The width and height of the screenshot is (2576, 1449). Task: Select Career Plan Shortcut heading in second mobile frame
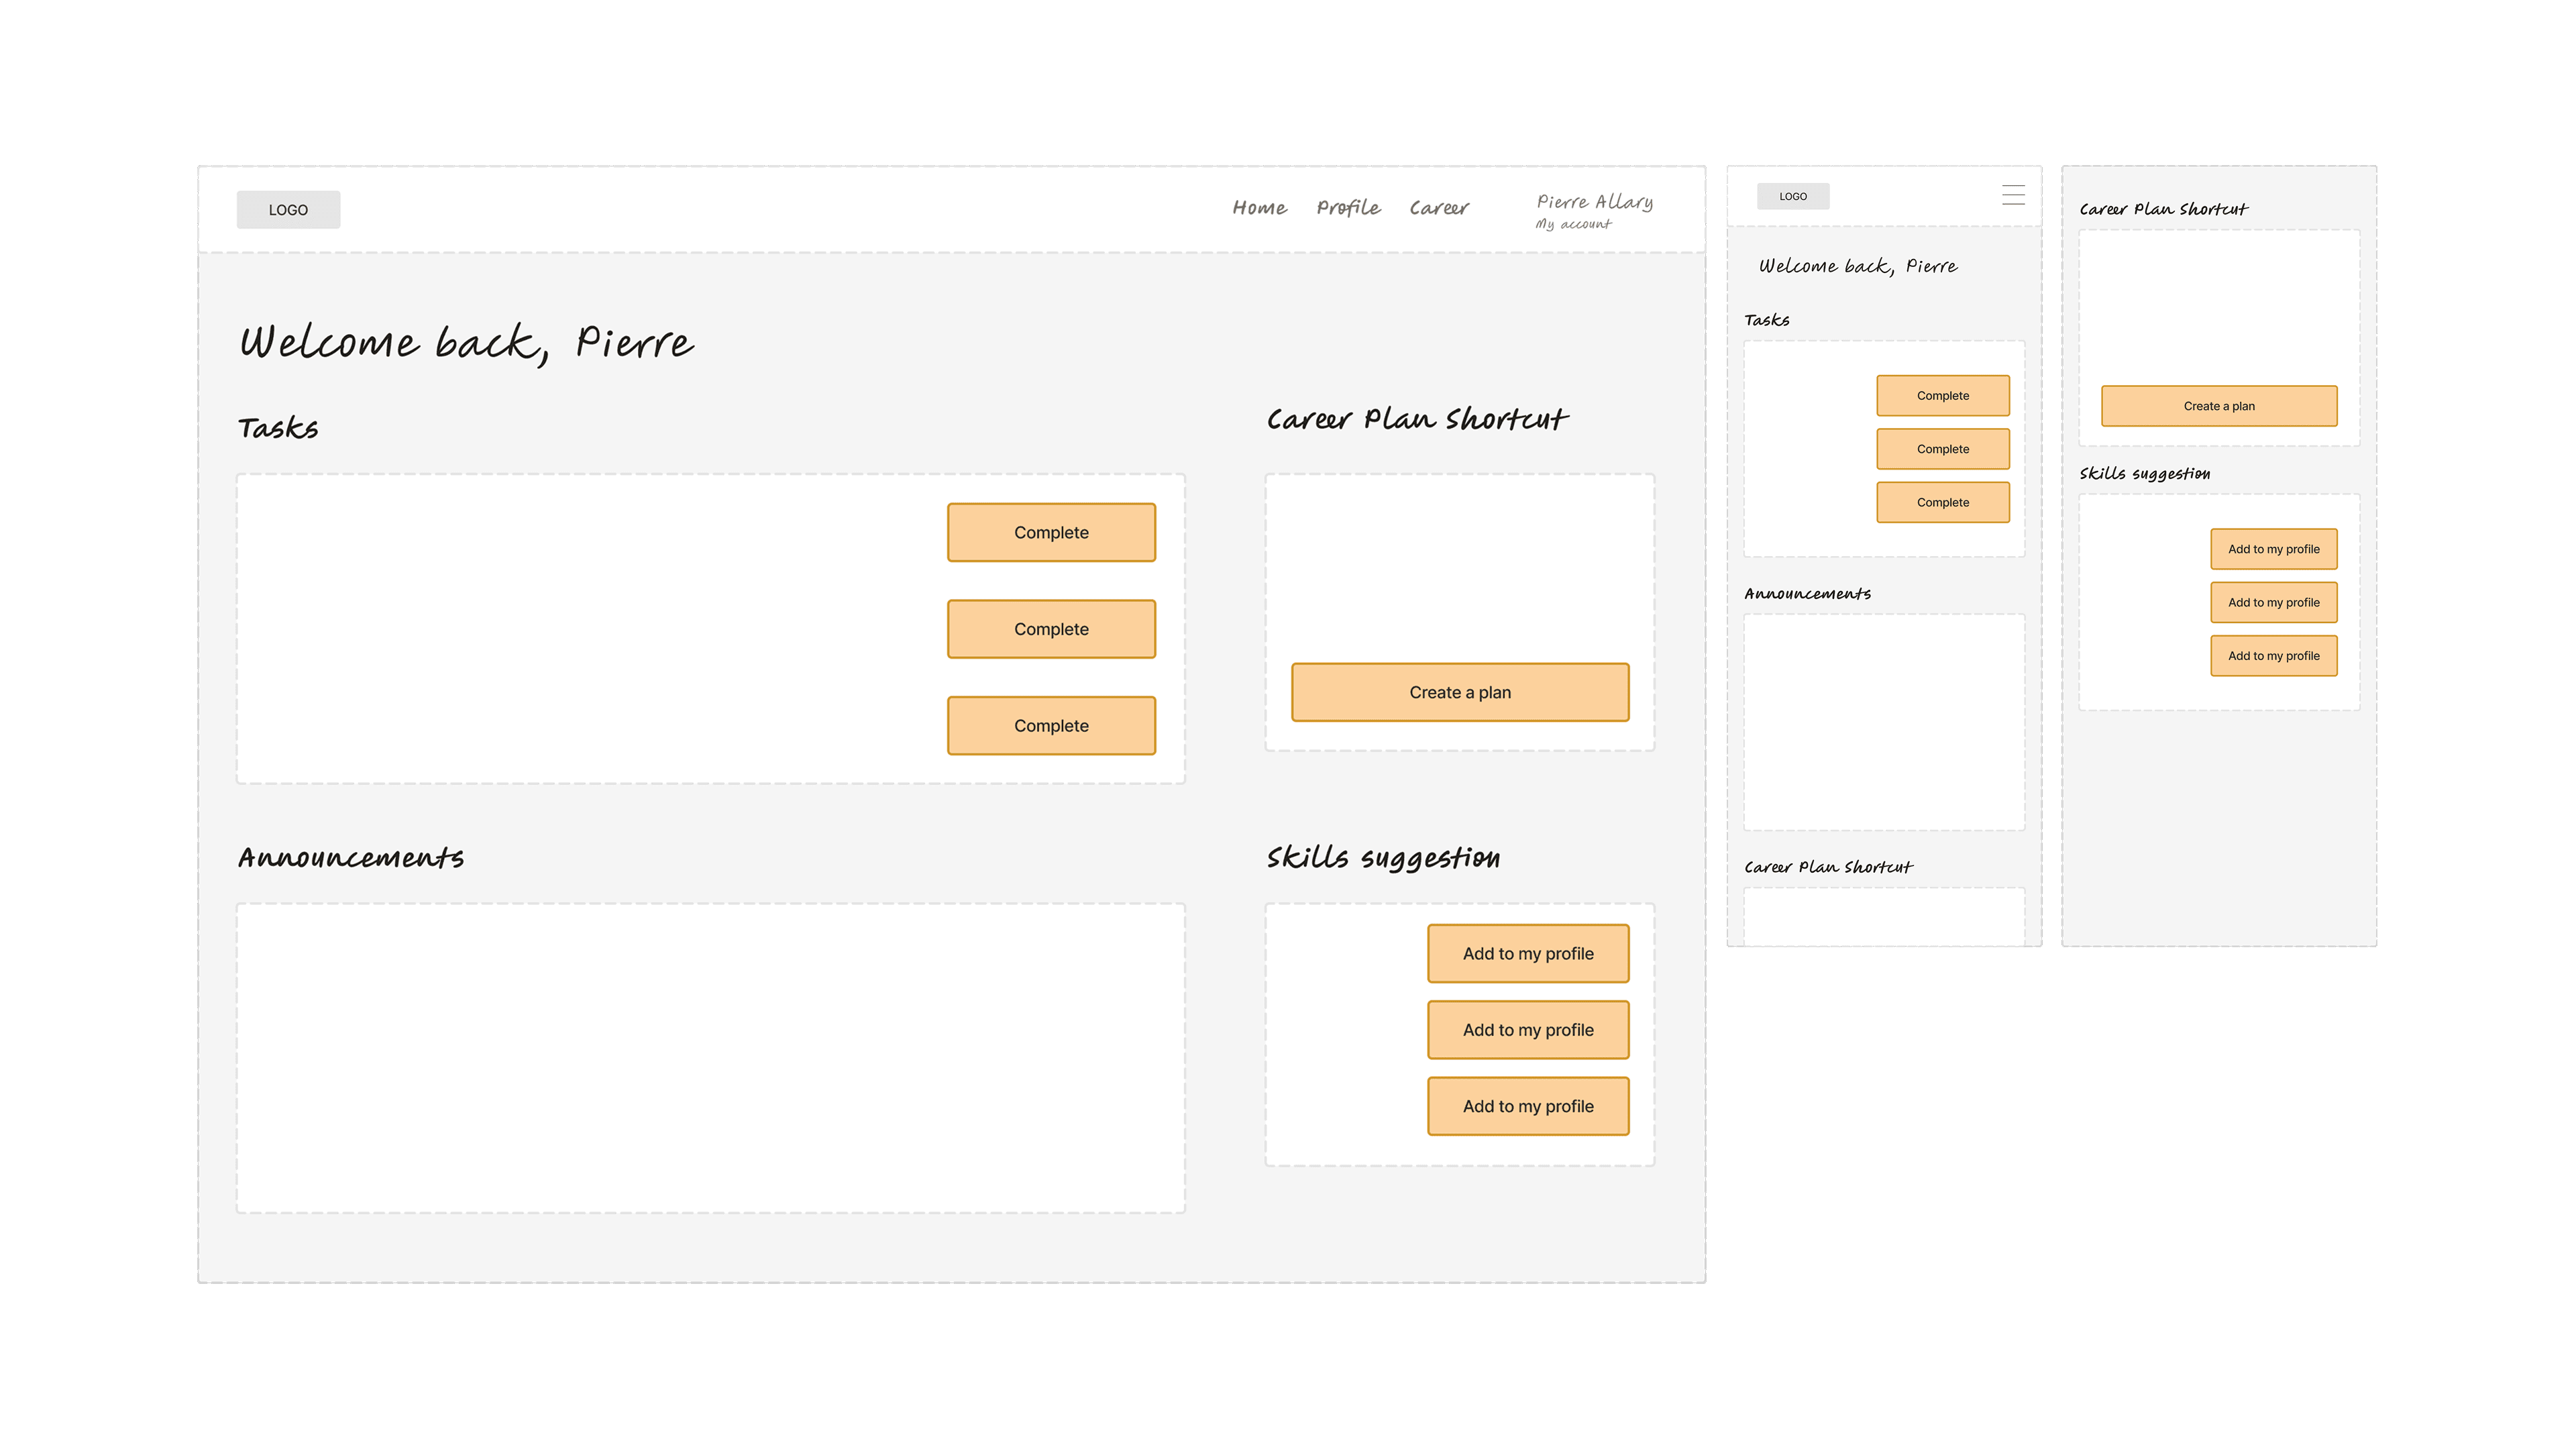2163,209
